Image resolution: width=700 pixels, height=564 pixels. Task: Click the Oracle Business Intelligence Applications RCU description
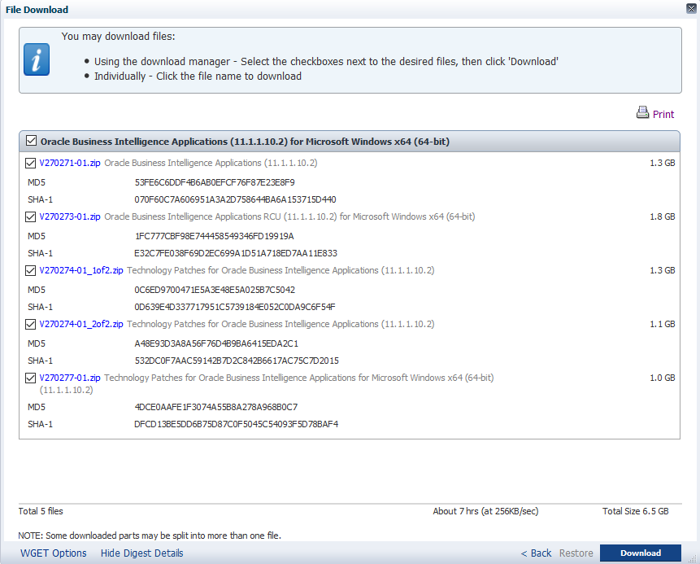(289, 216)
